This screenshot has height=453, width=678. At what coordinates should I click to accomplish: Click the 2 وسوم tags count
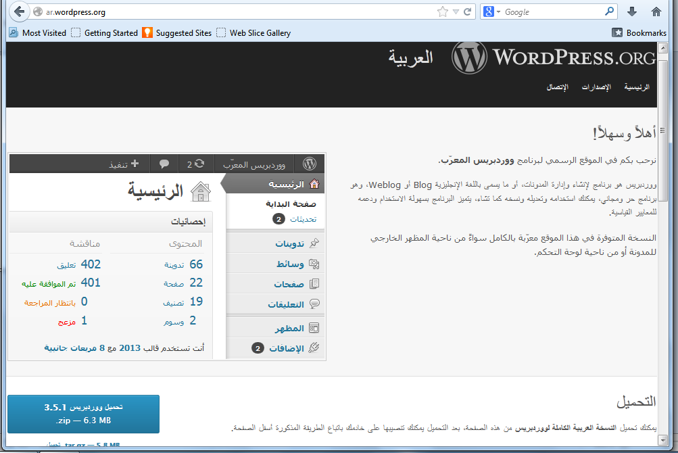pos(180,321)
